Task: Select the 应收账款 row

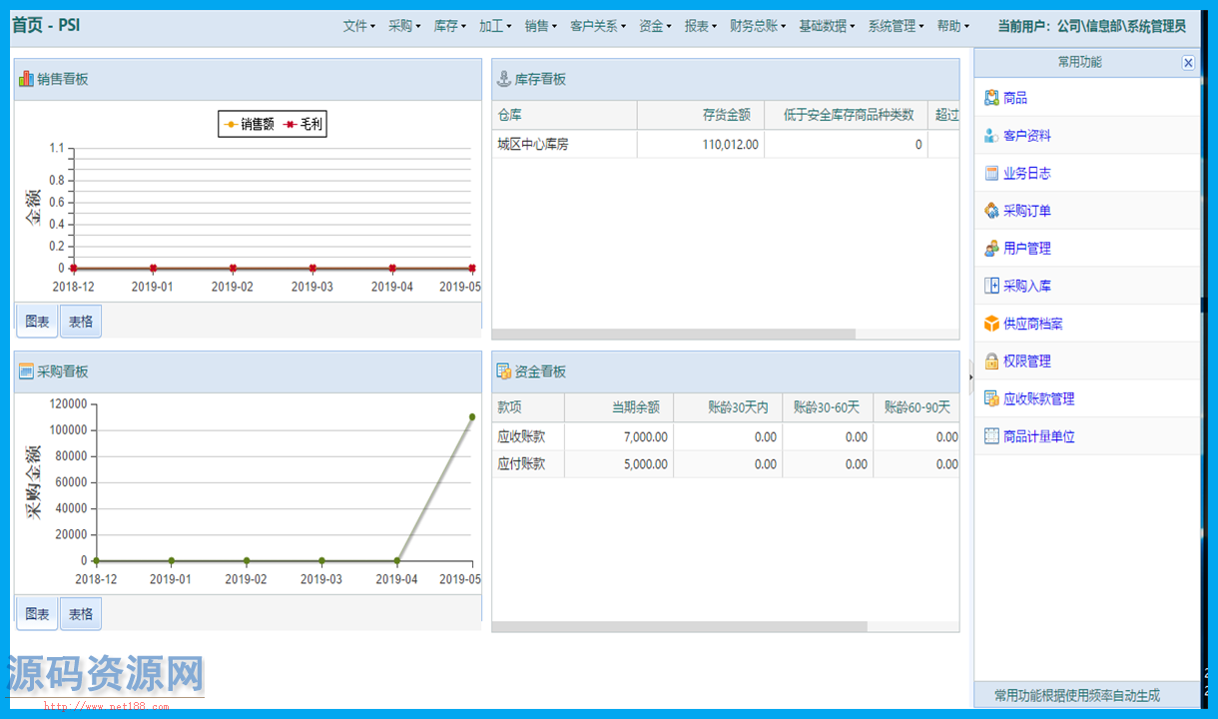Action: point(726,436)
